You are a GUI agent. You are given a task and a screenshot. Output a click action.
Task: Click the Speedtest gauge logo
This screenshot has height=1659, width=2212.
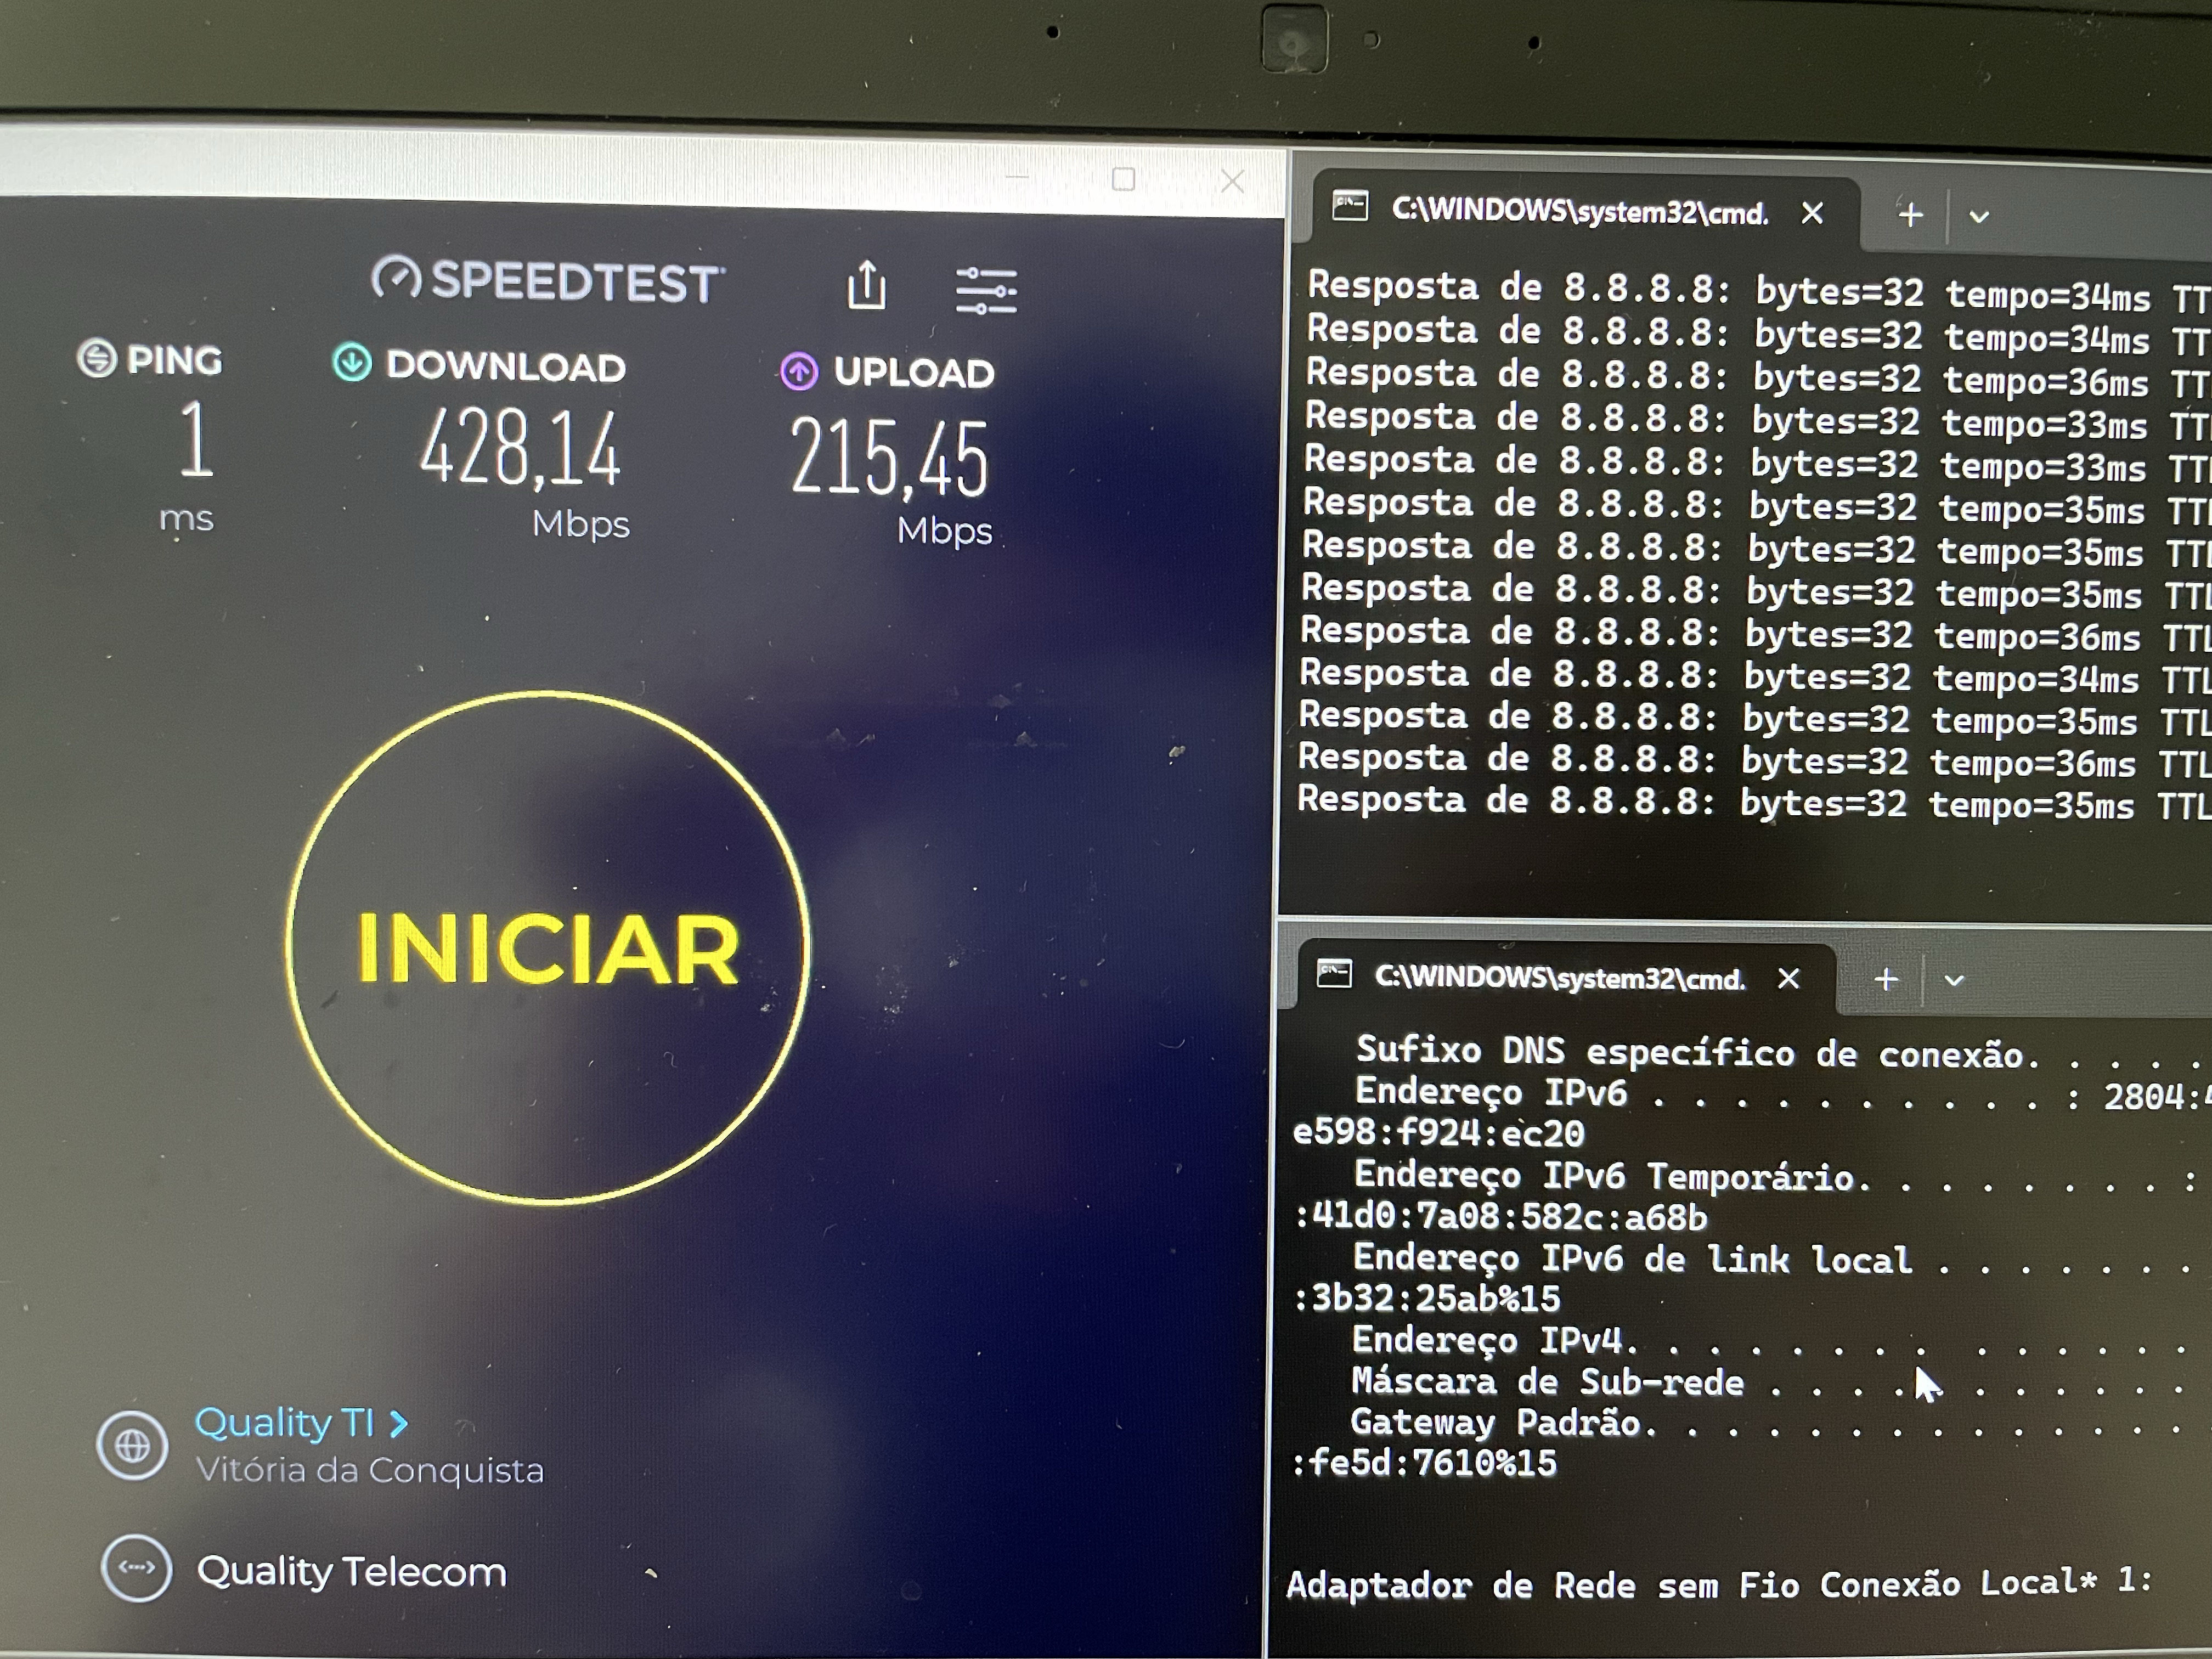(x=396, y=278)
